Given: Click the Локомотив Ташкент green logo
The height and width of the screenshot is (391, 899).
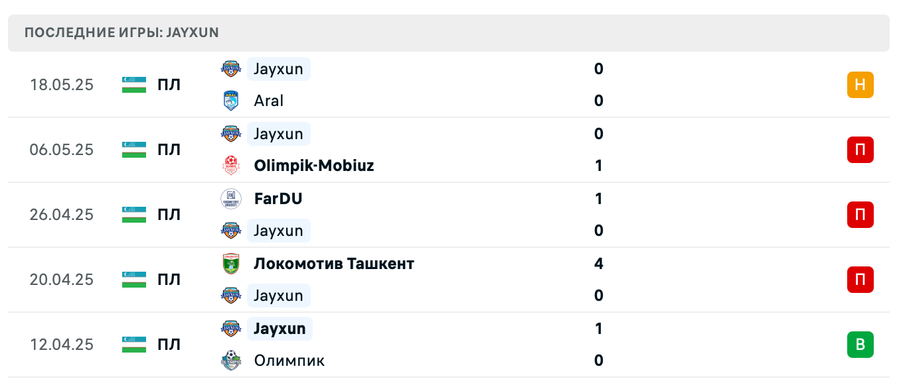Looking at the screenshot, I should pyautogui.click(x=230, y=263).
